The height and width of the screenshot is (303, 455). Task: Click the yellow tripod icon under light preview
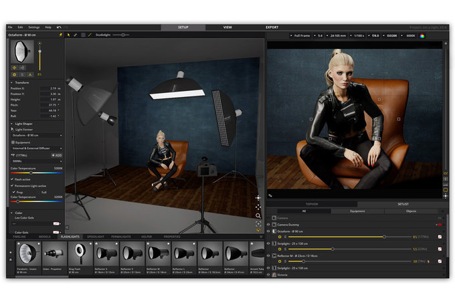[x=30, y=74]
